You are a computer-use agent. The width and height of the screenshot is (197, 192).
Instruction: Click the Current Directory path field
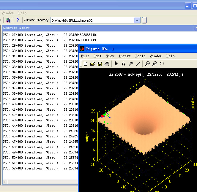click(93, 20)
